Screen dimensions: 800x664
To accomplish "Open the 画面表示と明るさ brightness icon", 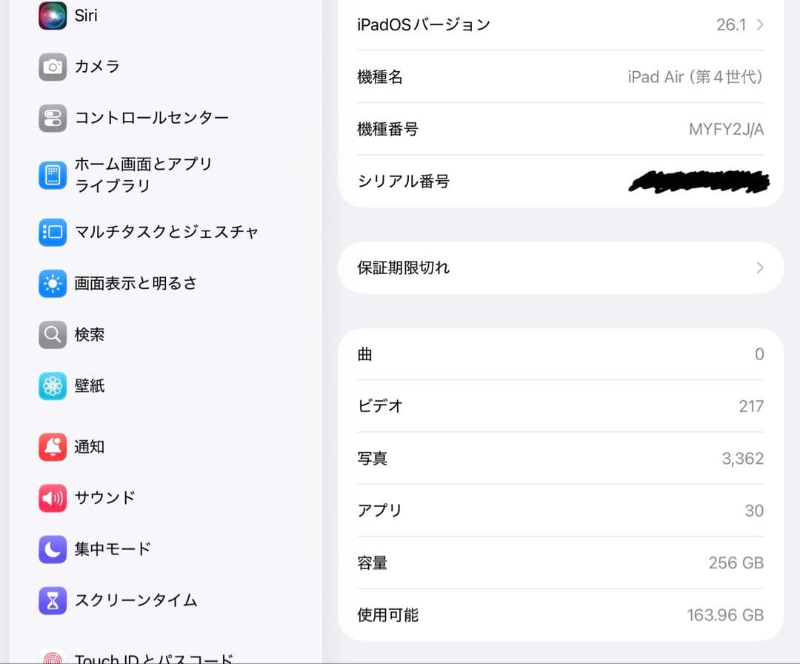I will pos(52,283).
